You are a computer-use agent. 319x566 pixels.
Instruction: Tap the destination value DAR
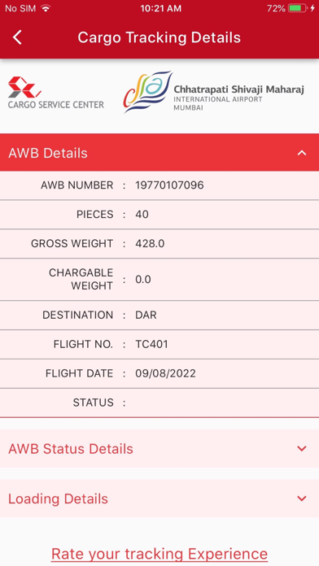pyautogui.click(x=146, y=316)
